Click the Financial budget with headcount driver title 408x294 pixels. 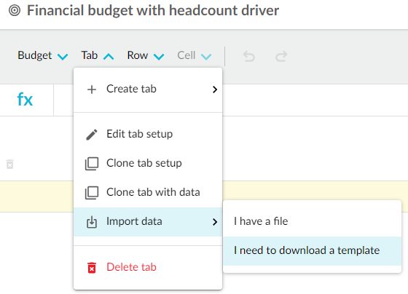coord(153,11)
